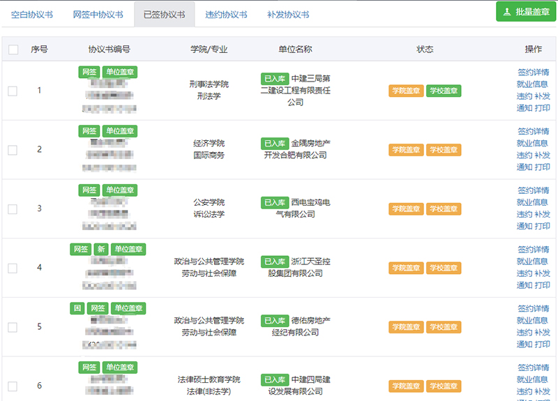Viewport: 558px width, 401px height.
Task: Click 通知 link in row 1
Action: 525,108
